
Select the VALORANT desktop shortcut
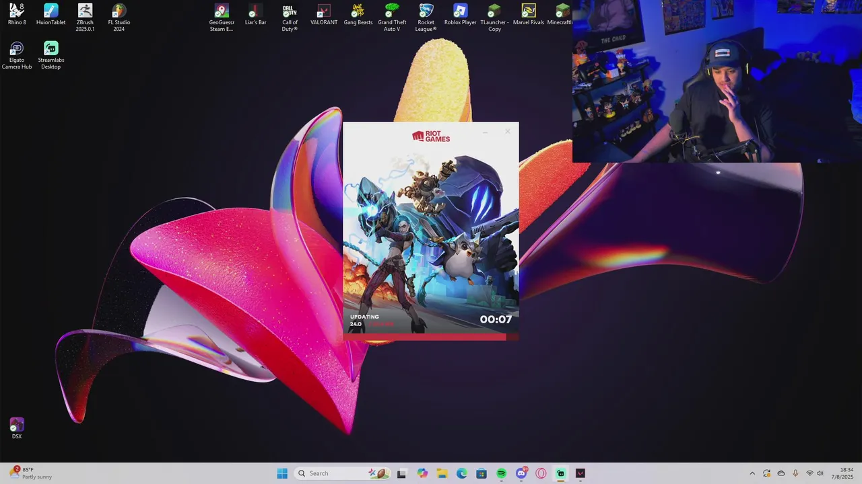324,14
